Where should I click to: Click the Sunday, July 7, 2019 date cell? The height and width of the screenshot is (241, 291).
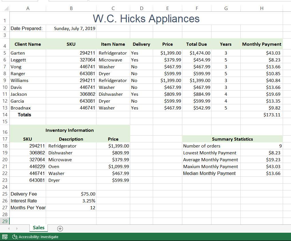71,28
